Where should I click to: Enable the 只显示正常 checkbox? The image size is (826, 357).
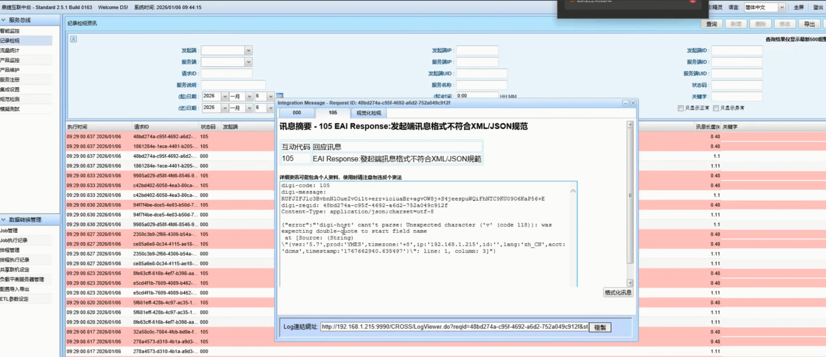[681, 108]
